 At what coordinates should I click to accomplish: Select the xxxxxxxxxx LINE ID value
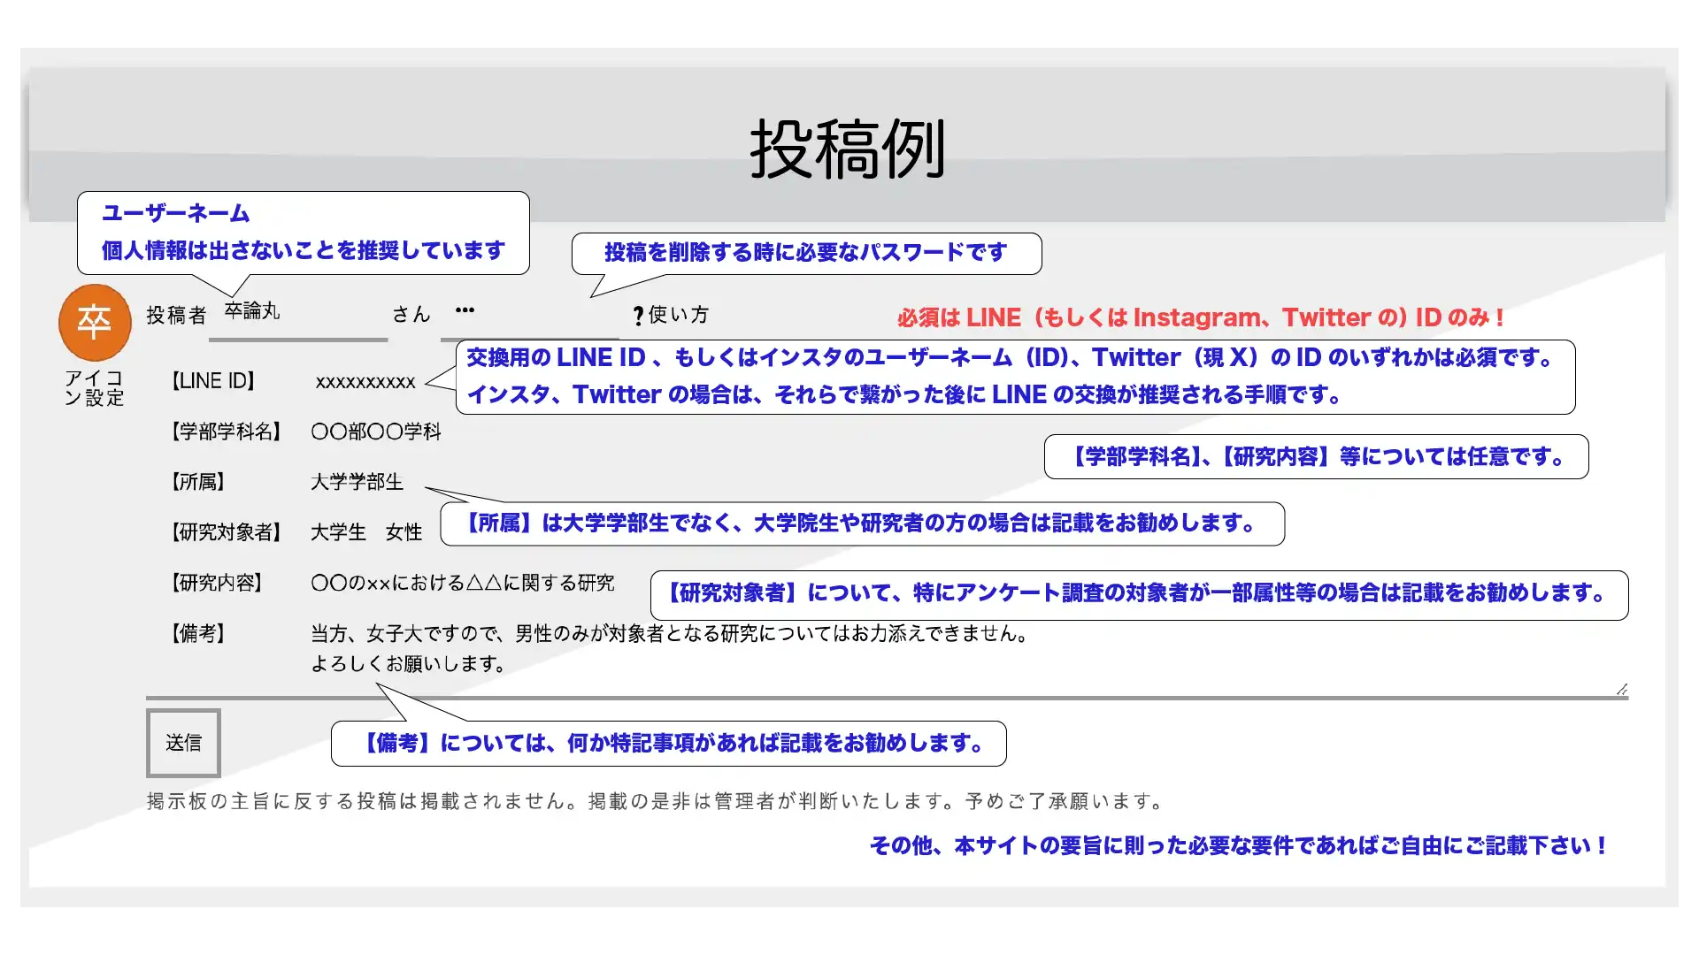tap(365, 382)
